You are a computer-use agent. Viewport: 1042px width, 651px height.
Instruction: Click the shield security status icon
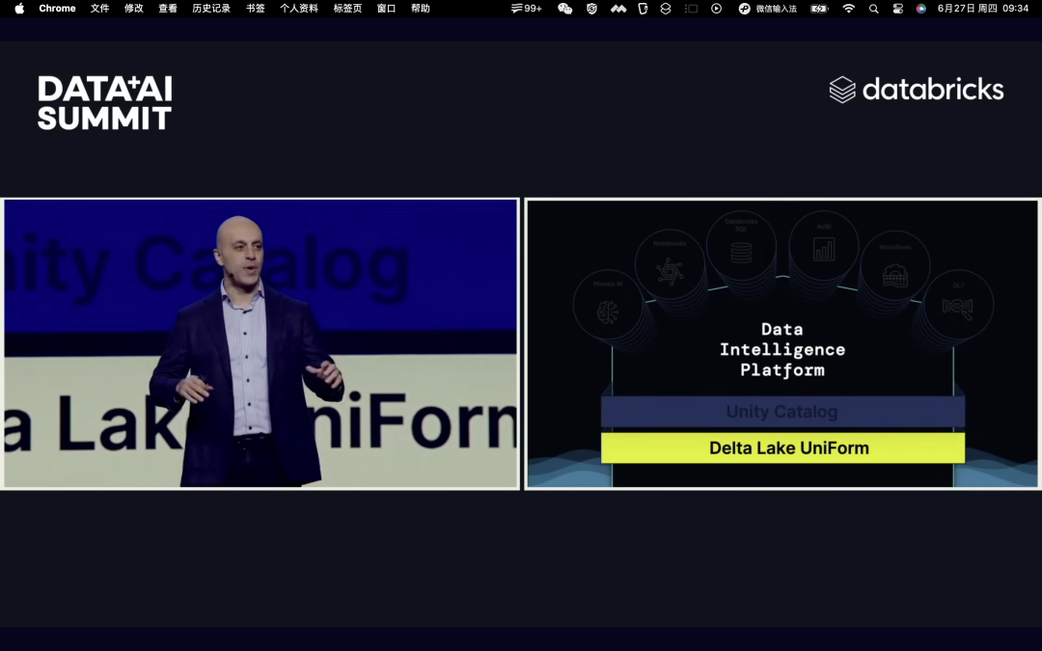591,9
